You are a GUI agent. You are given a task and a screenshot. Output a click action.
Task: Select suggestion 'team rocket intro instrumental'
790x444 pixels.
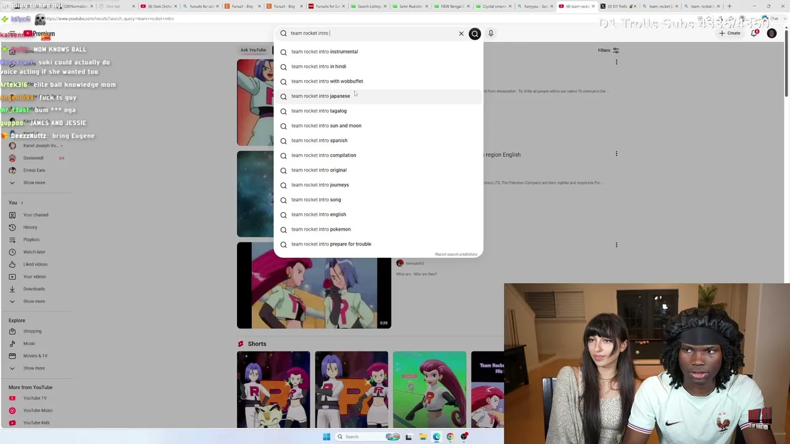click(x=378, y=52)
